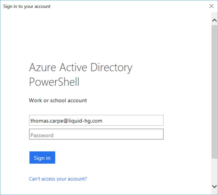Image resolution: width=218 pixels, height=195 pixels.
Task: Click the scrollbar up arrow
Action: tap(214, 21)
